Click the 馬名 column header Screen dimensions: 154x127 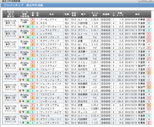[52, 14]
